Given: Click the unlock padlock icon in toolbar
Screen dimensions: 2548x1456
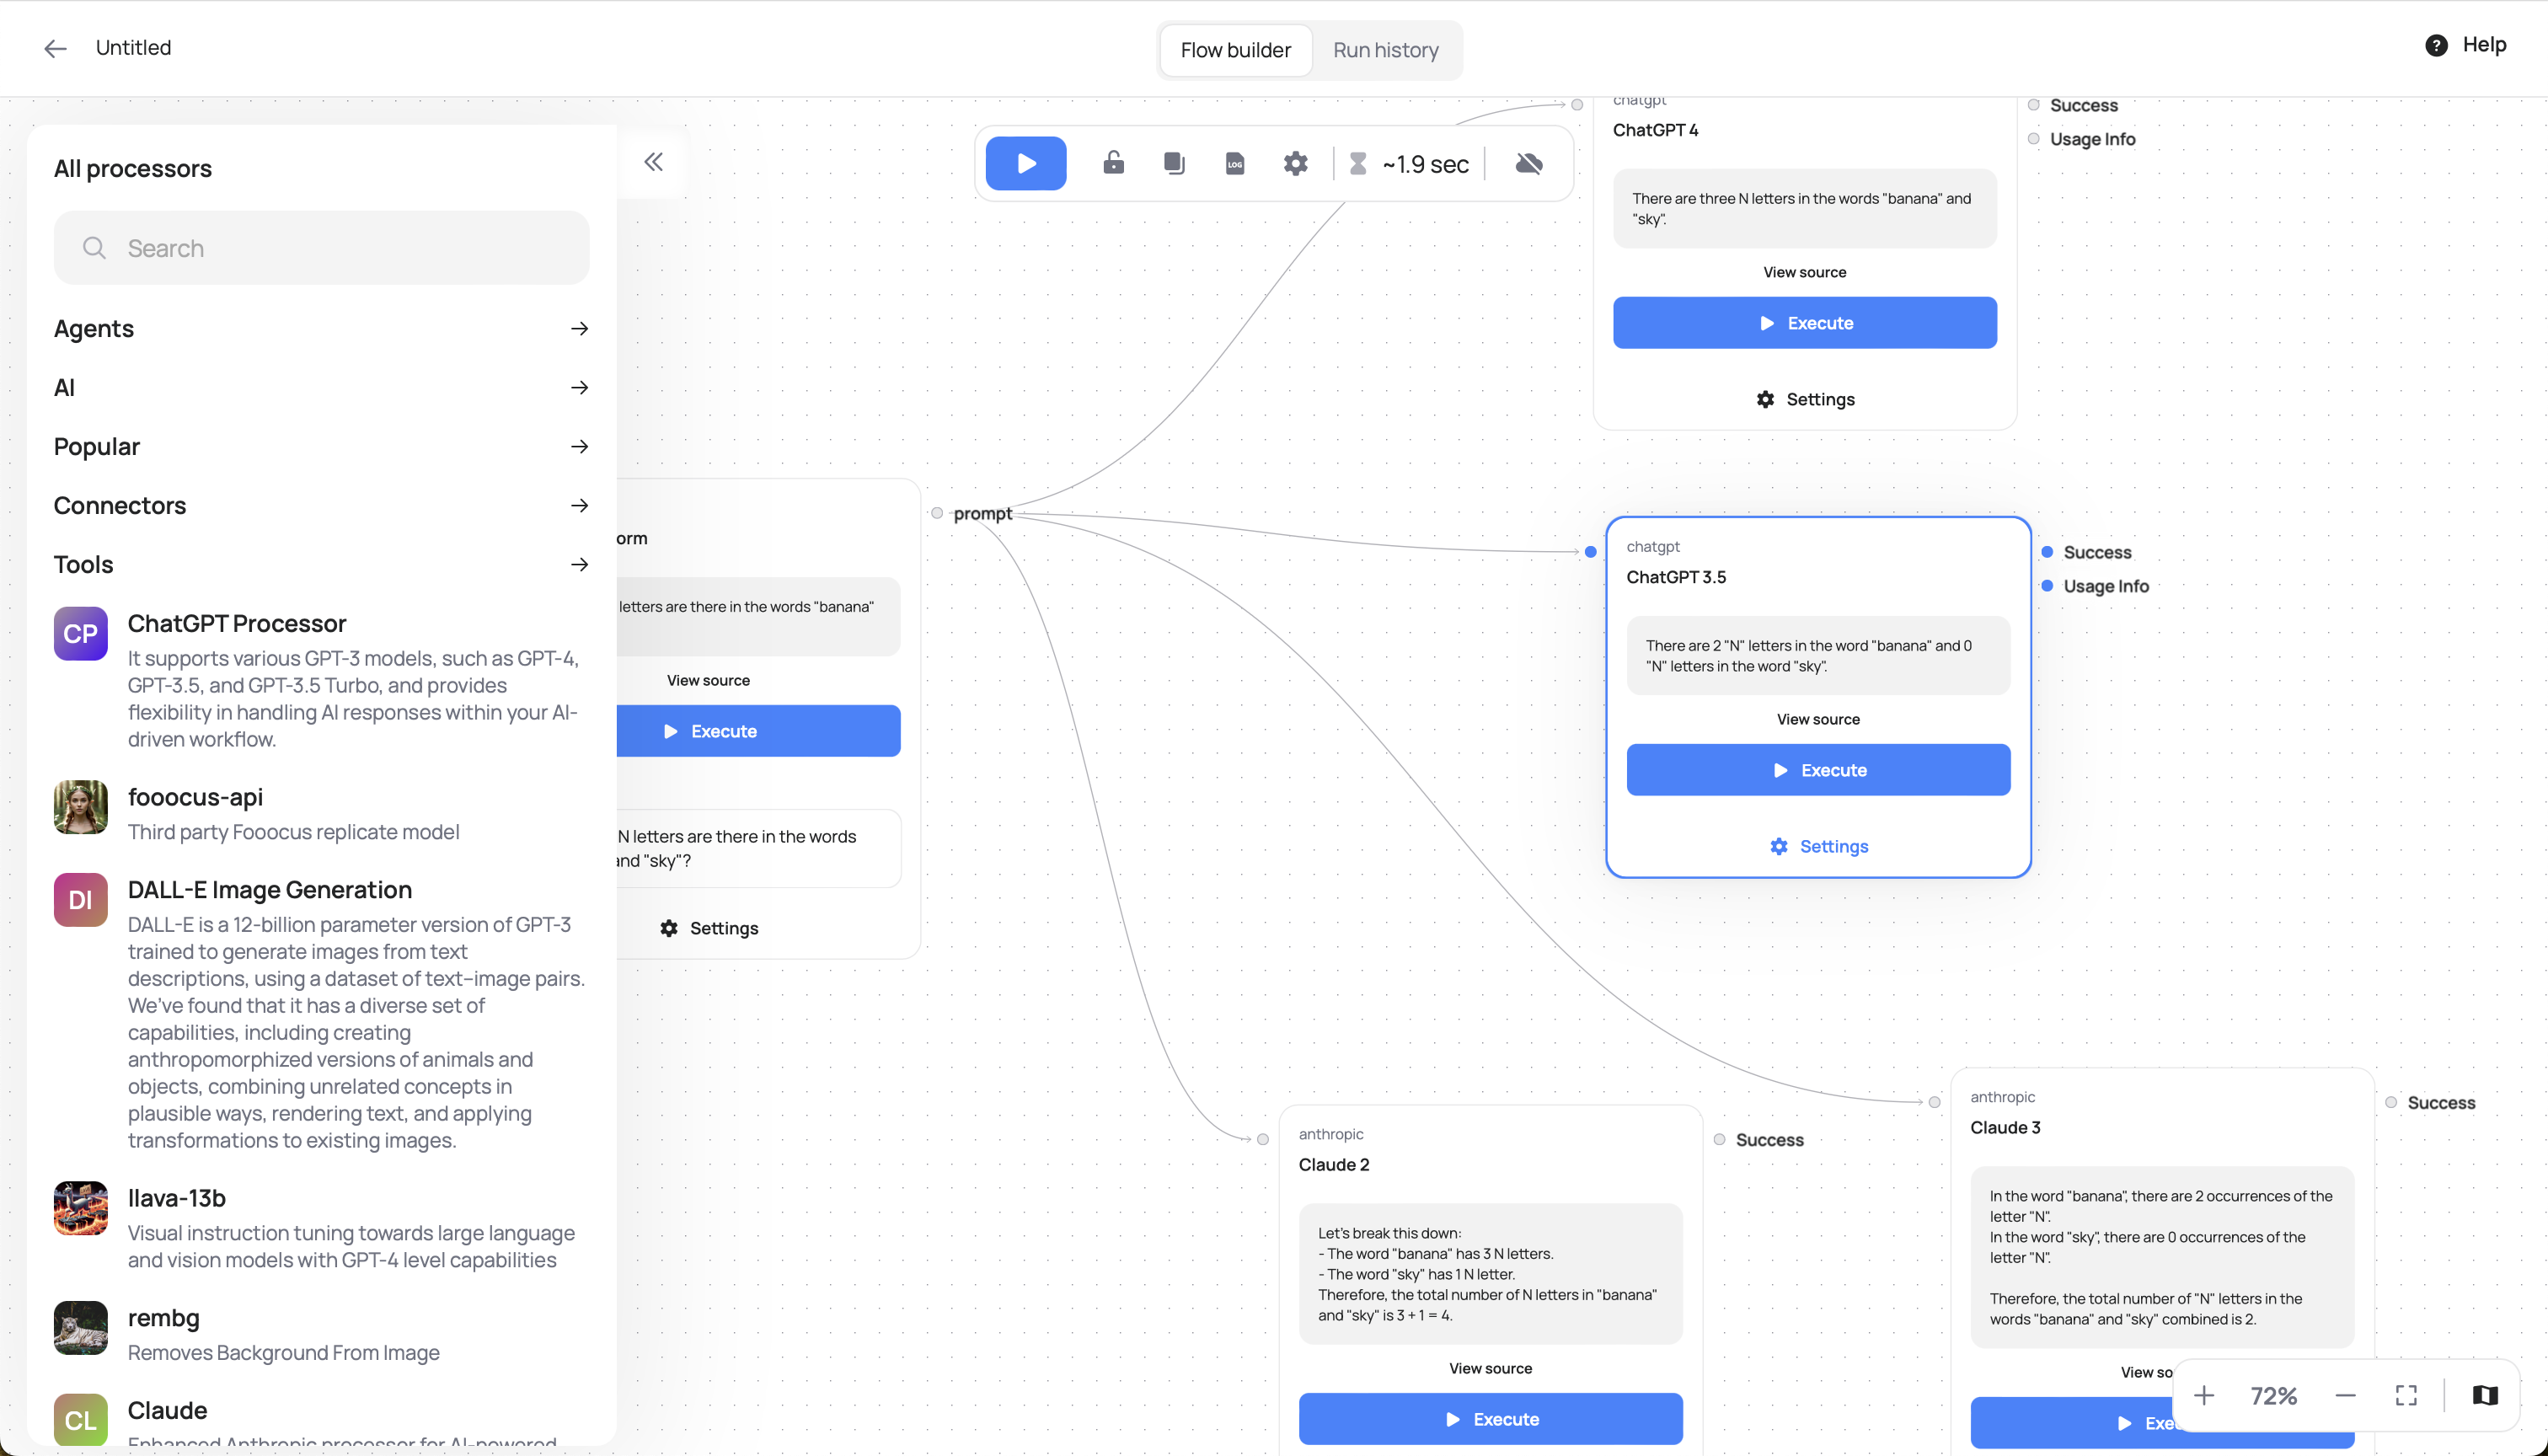Looking at the screenshot, I should tap(1113, 162).
